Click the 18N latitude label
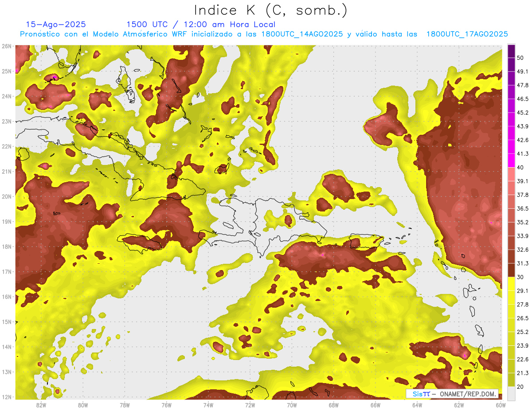The height and width of the screenshot is (411, 532). [7, 247]
